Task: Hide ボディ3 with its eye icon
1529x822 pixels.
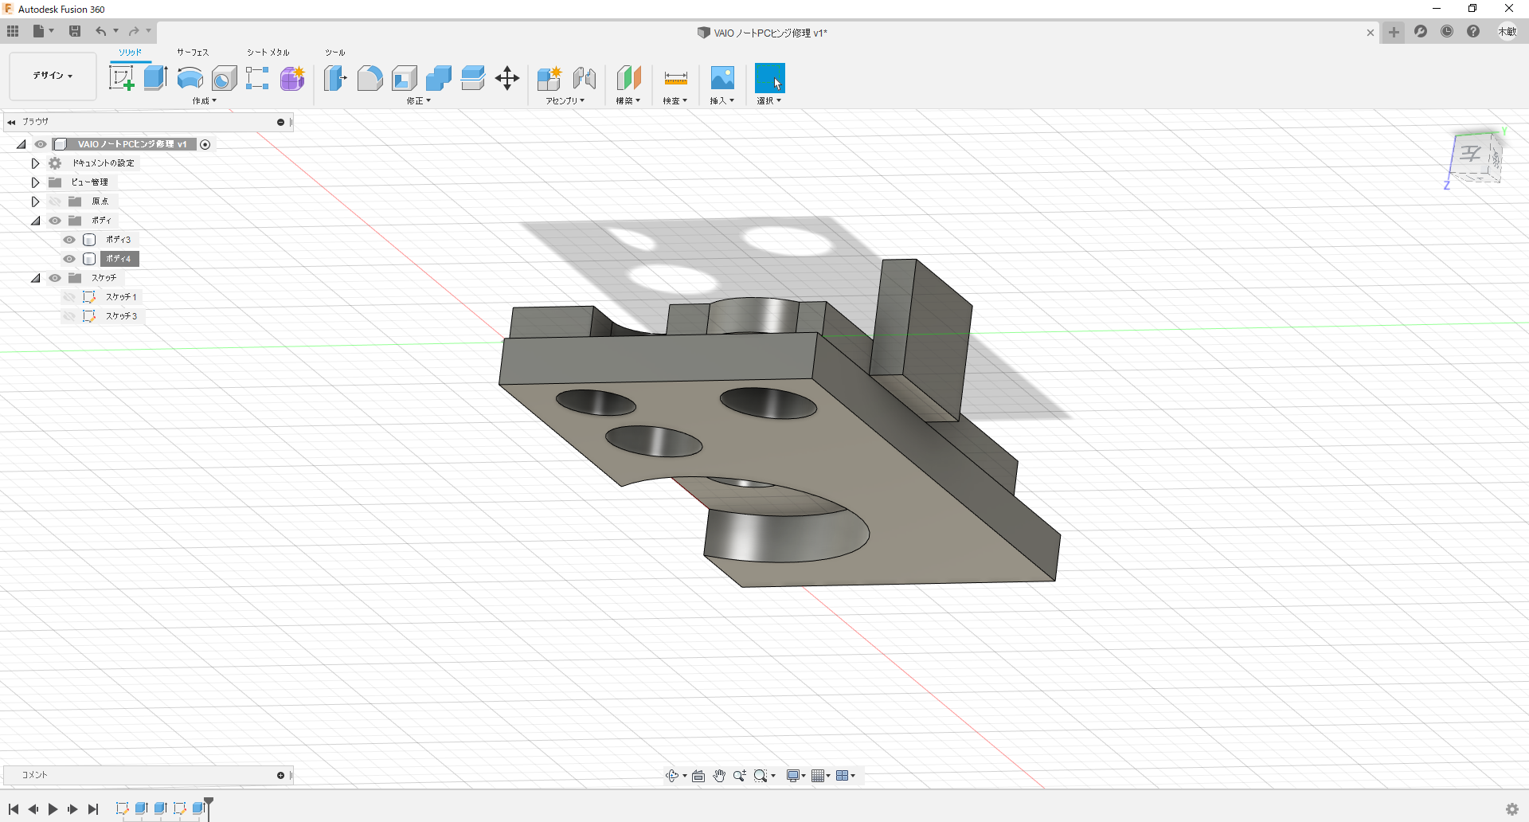Action: click(x=69, y=240)
